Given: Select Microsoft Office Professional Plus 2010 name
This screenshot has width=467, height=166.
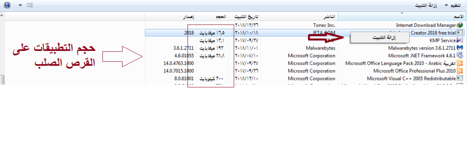Looking at the screenshot, I should point(415,71).
